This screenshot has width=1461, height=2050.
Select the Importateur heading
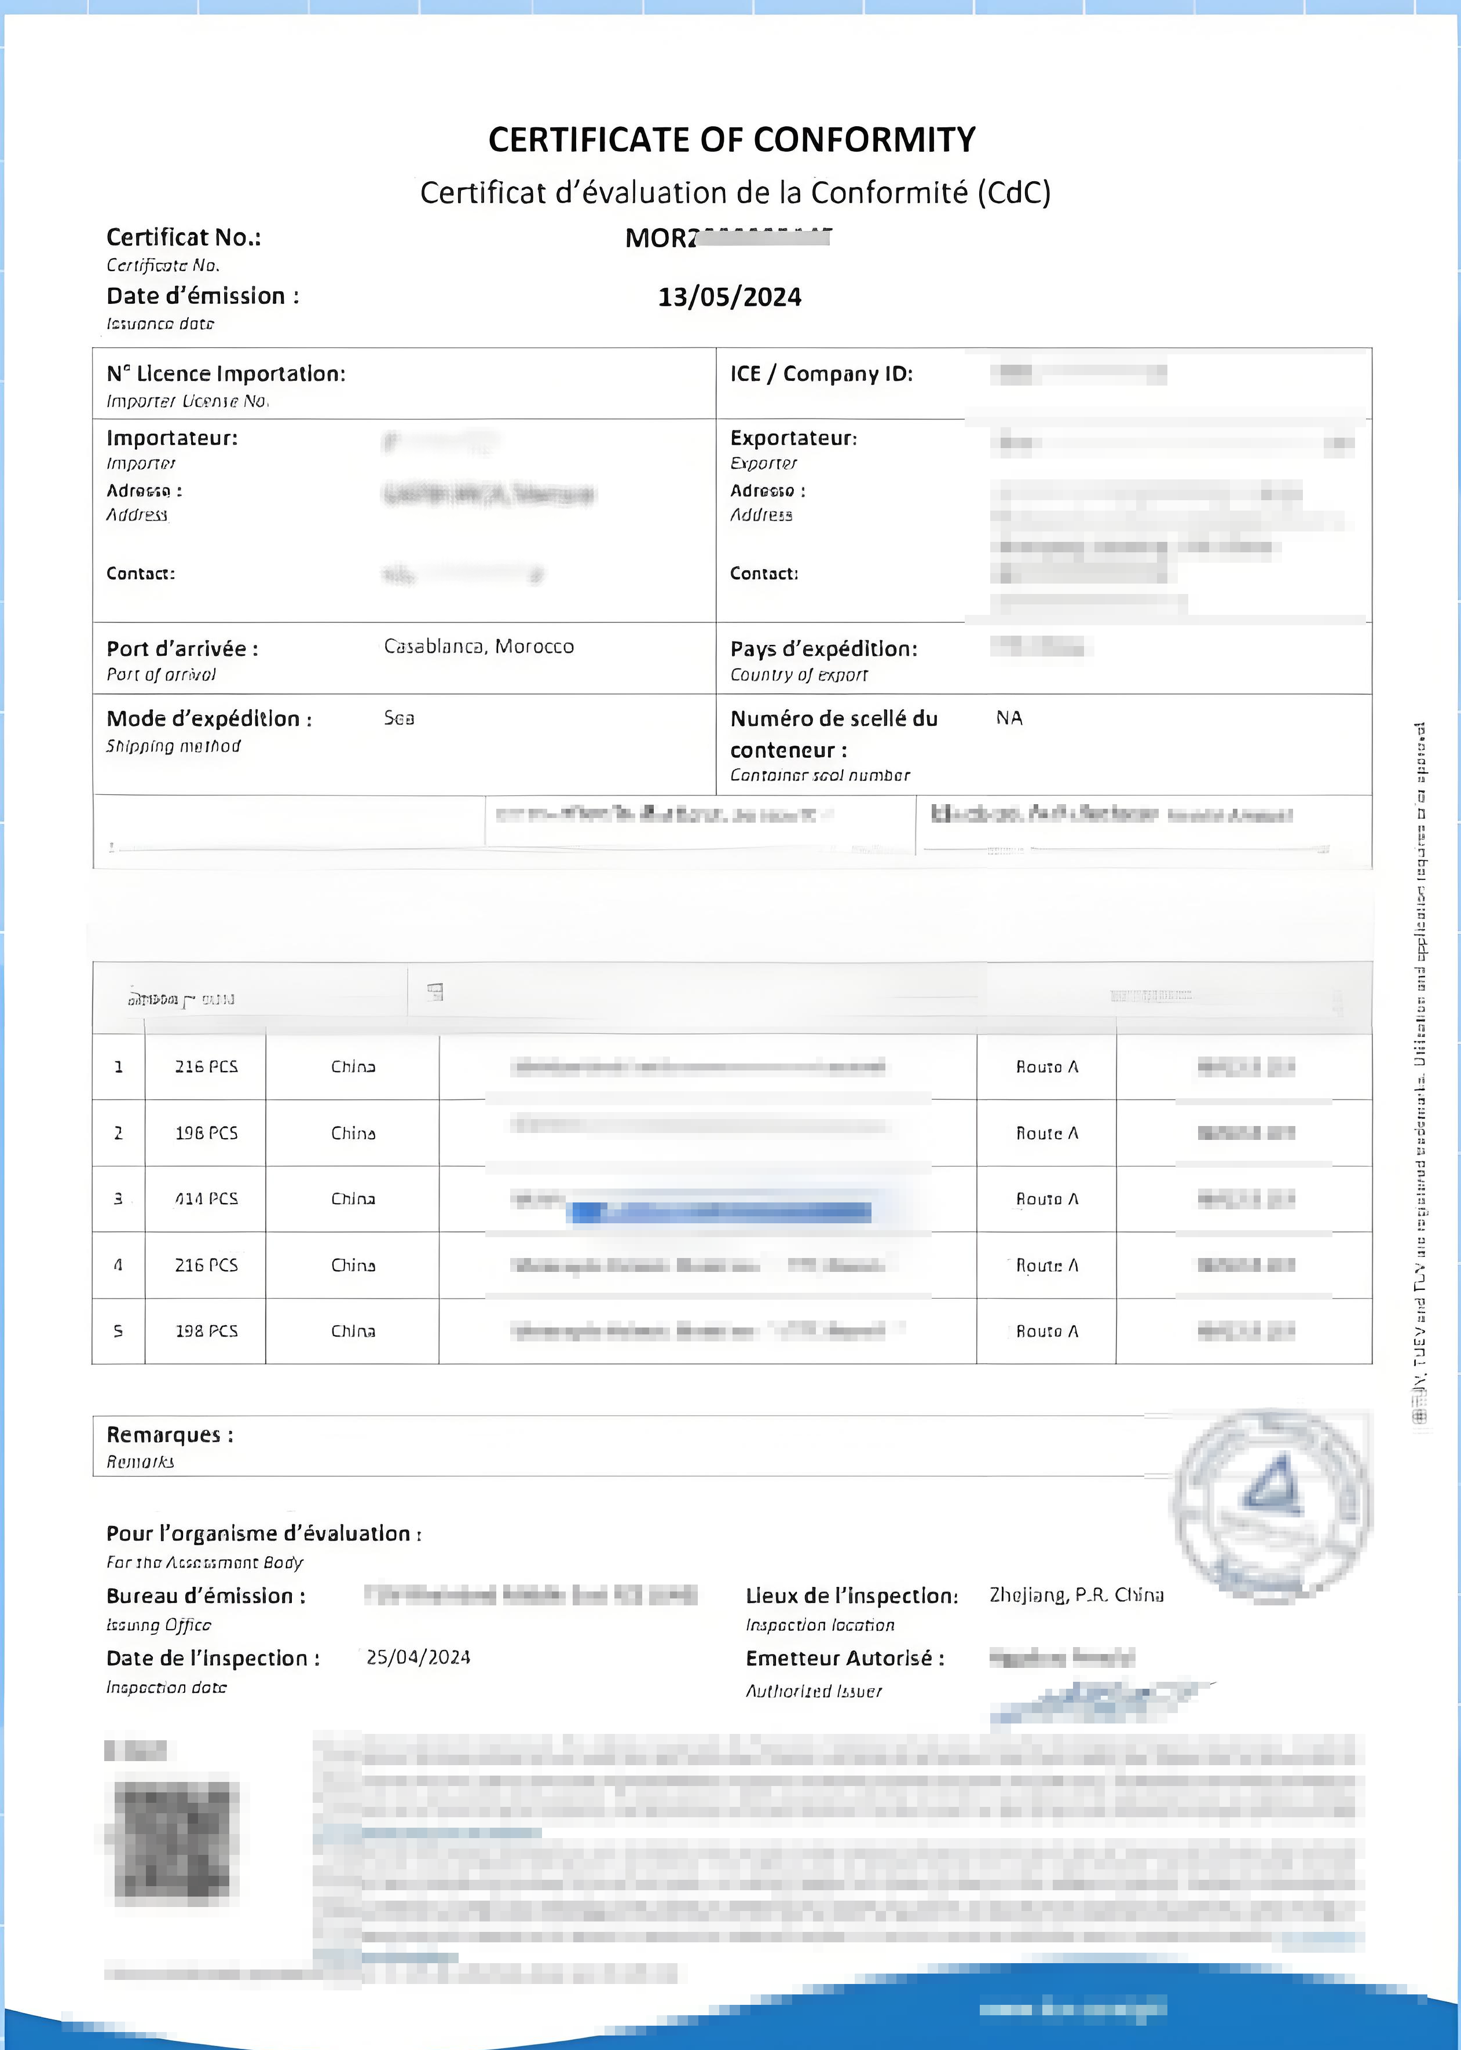[x=172, y=438]
